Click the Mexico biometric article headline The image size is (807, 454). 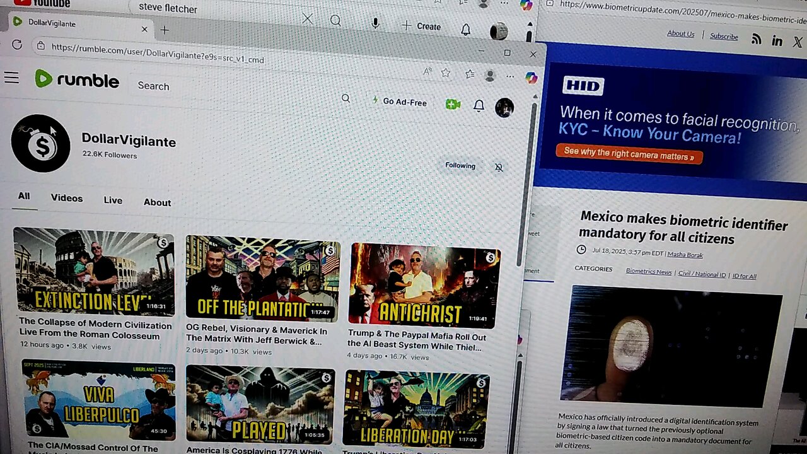pos(683,228)
